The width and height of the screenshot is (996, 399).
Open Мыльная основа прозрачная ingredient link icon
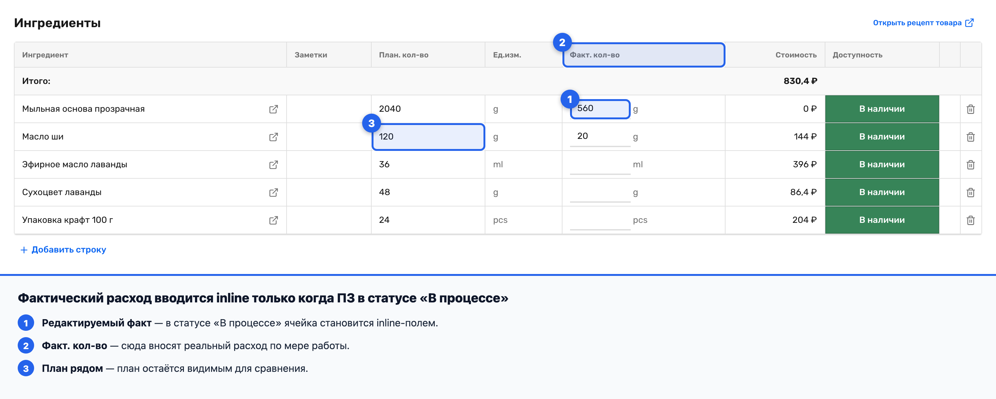[x=273, y=109]
